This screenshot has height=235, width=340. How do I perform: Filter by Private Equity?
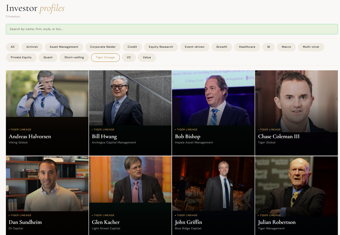21,57
